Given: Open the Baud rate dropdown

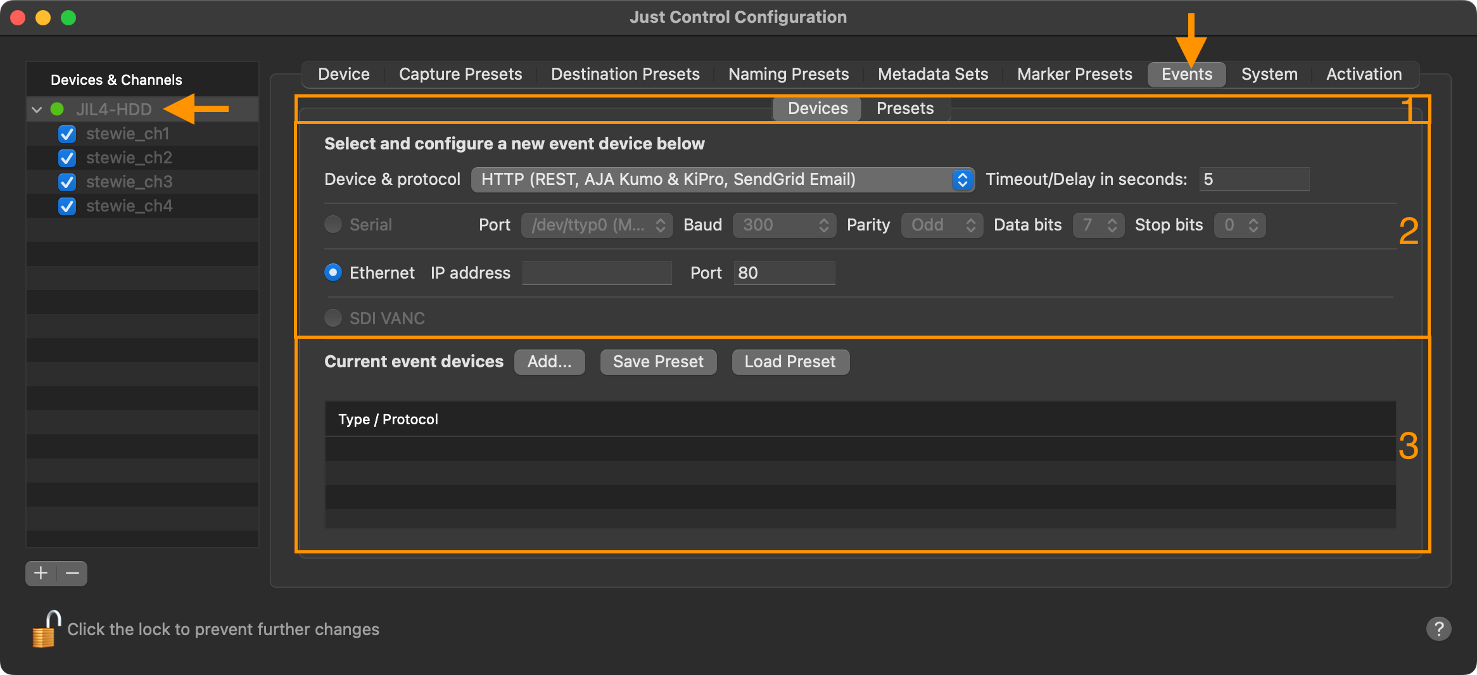Looking at the screenshot, I should 784,225.
